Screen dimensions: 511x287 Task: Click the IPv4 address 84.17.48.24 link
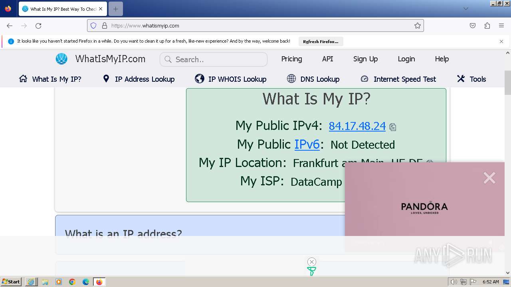357,126
